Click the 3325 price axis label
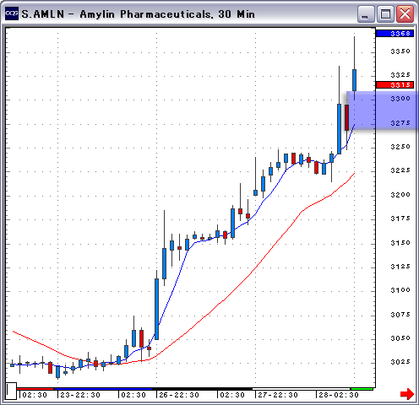Screen dimensions: 419x405 tap(400, 75)
